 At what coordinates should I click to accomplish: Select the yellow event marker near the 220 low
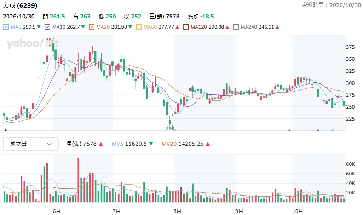click(x=175, y=130)
